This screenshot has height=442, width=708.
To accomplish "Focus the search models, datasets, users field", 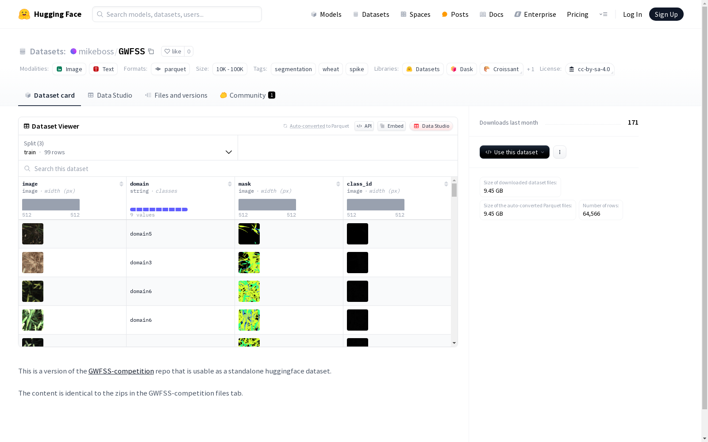I will [177, 14].
